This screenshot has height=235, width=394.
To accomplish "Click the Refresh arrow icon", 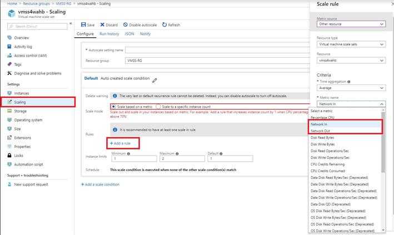I will point(164,24).
